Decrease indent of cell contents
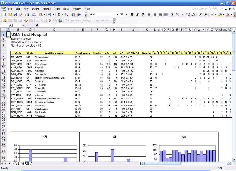 click(x=200, y=14)
